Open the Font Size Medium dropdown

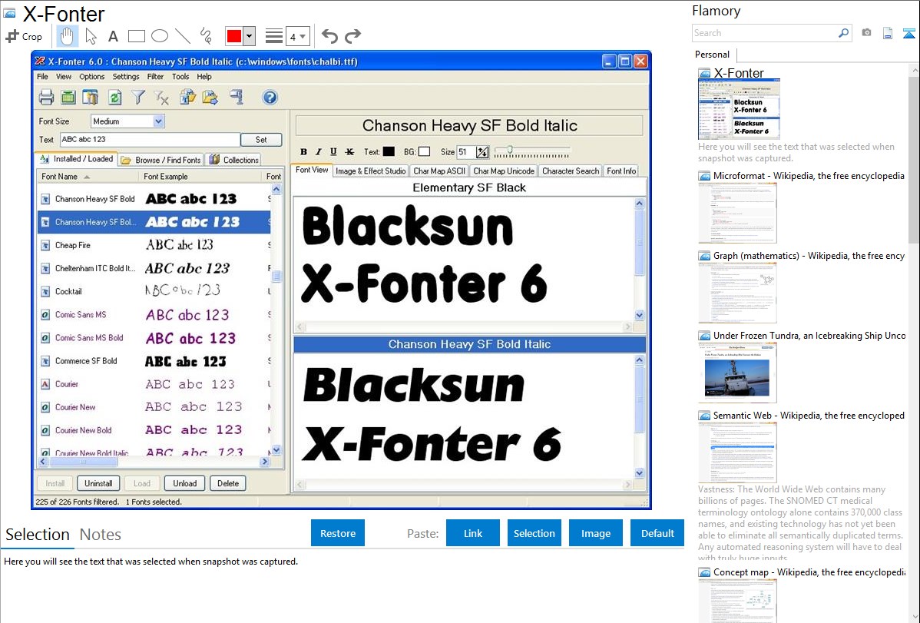(x=127, y=121)
